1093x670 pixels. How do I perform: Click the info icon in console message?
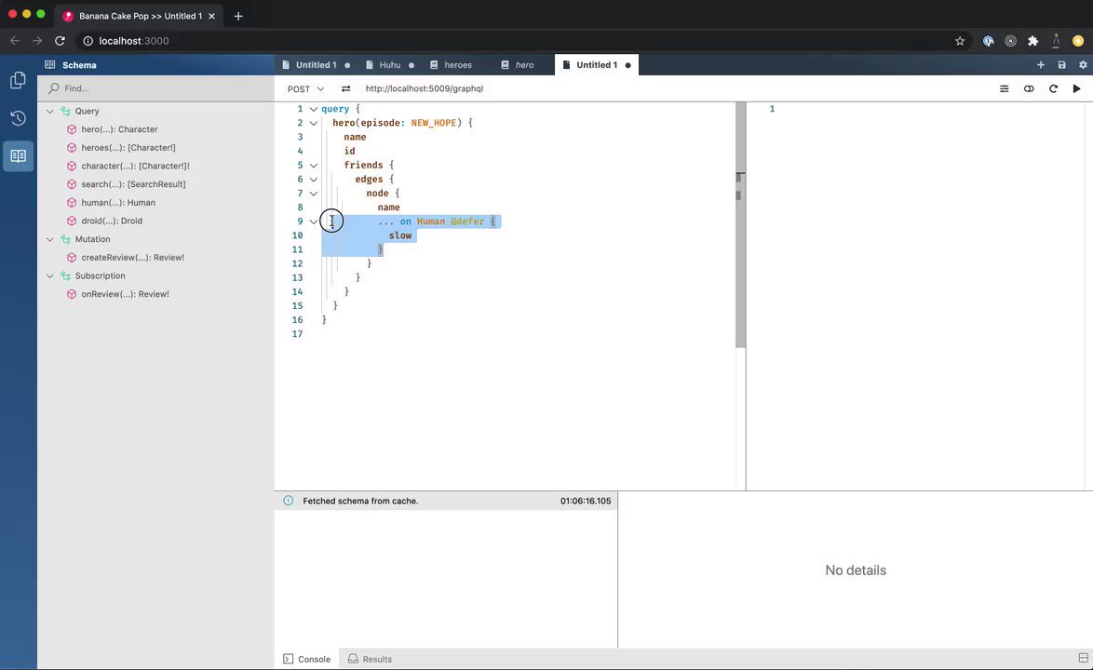click(x=288, y=501)
